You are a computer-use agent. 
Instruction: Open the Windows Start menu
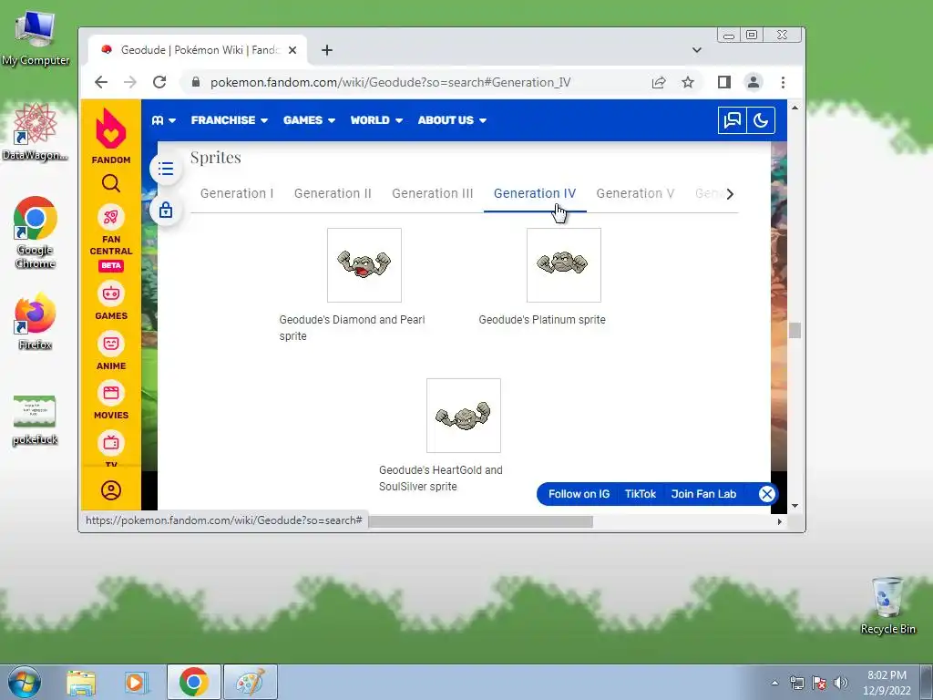coord(25,682)
